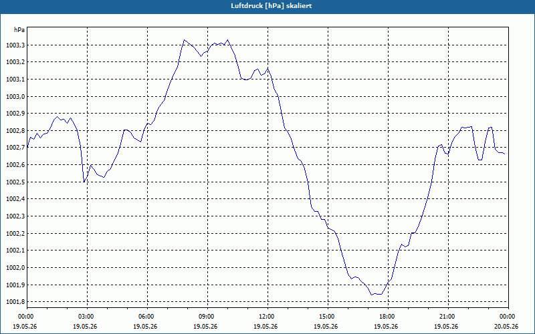
Task: Click the 19.05.26 date under 03:00
Action: 85,327
